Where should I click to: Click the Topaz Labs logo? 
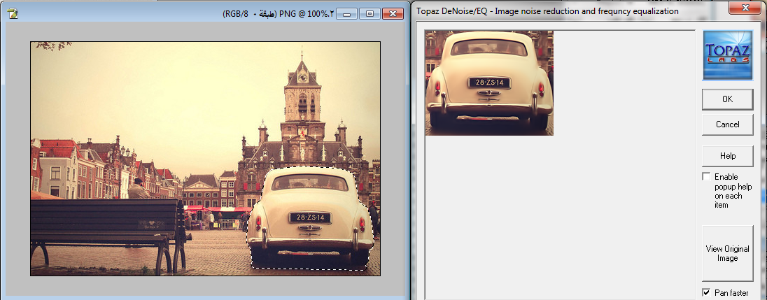pyautogui.click(x=727, y=55)
